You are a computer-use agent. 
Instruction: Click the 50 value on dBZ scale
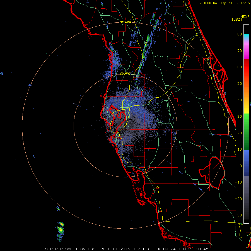pyautogui.click(x=240, y=84)
